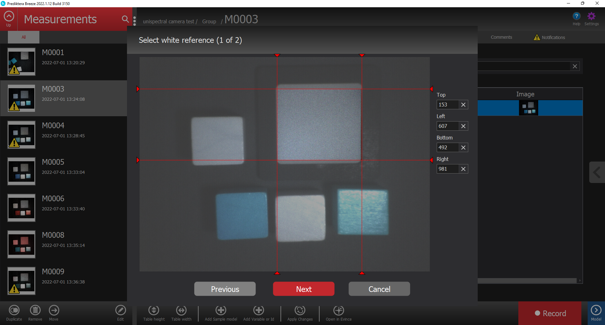605x325 pixels.
Task: Select the All filter tab
Action: click(x=24, y=37)
